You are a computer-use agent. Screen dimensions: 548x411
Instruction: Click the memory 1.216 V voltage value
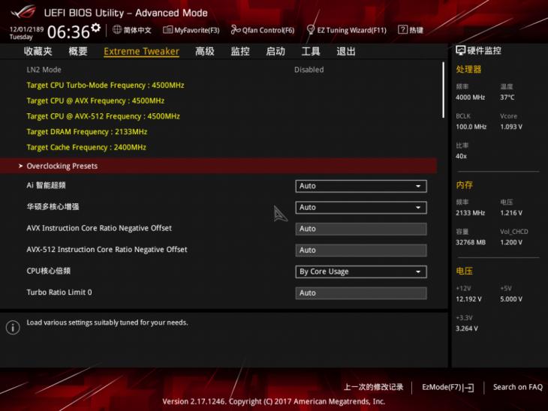point(511,213)
